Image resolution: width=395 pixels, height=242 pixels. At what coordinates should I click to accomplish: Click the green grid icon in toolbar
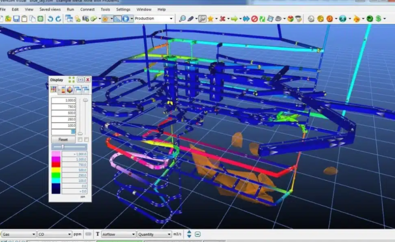click(x=40, y=19)
